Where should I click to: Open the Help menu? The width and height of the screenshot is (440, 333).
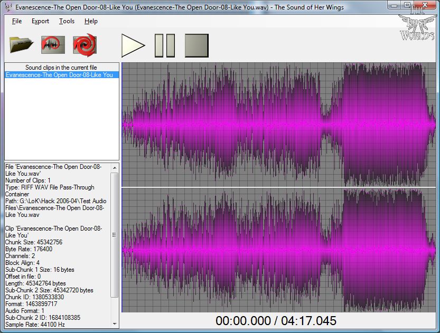pos(91,21)
